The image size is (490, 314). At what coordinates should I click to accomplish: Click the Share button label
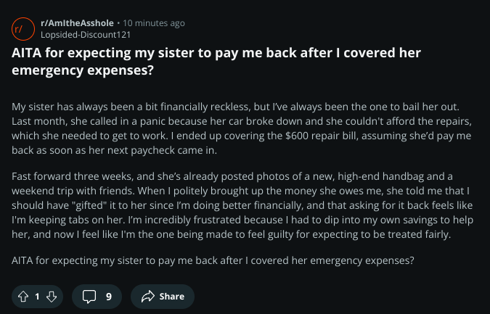[x=172, y=296]
